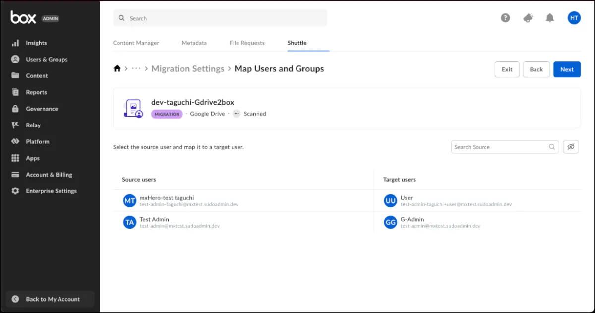Switch to the File Requests tab
The image size is (595, 313).
pyautogui.click(x=247, y=43)
